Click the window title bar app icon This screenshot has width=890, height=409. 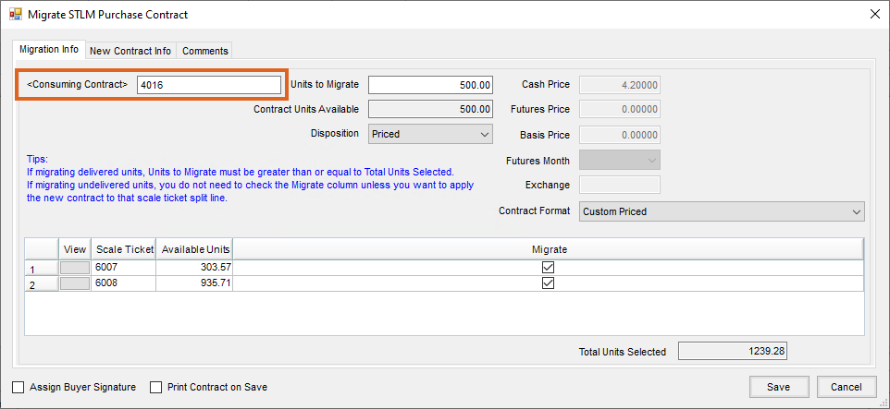16,15
